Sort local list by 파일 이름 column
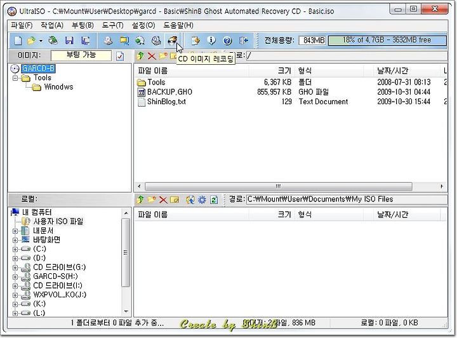This screenshot has height=338, width=457. [191, 215]
